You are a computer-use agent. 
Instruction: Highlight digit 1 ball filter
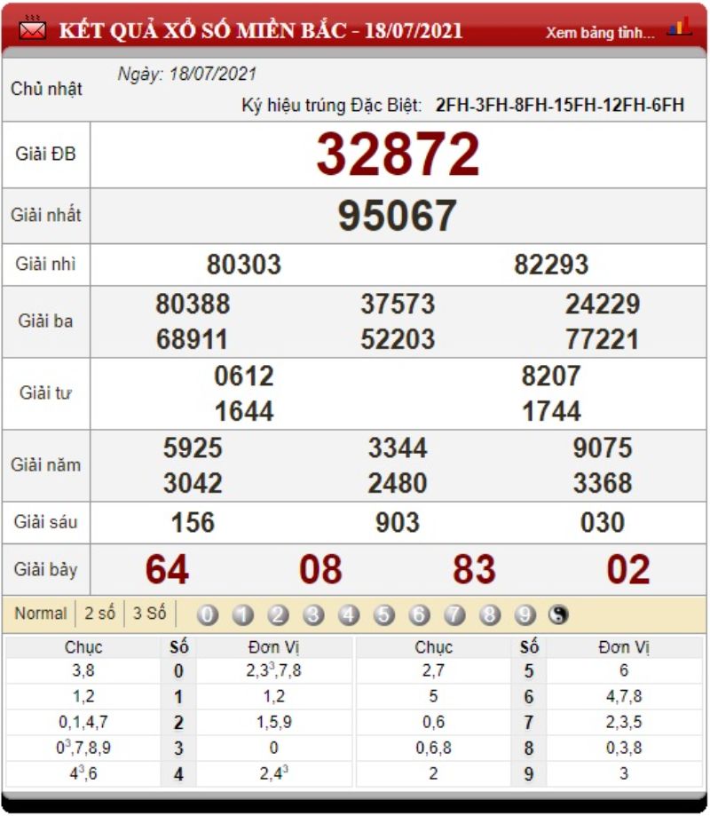pyautogui.click(x=242, y=614)
